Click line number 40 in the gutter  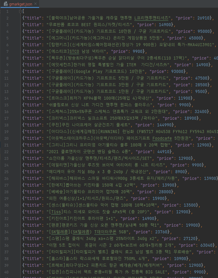point(6,272)
